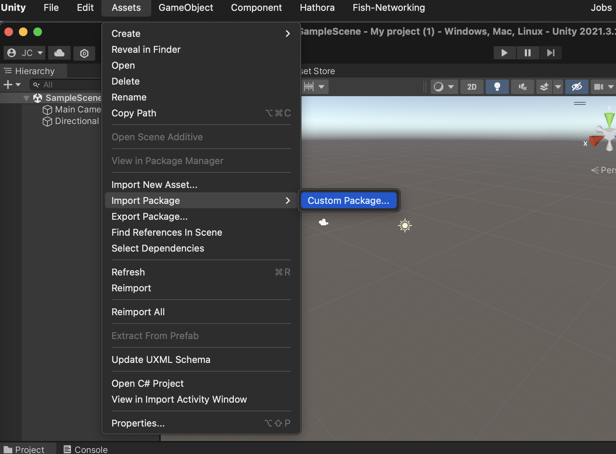Choose Export Package...
Viewport: 616px width, 454px height.
pyautogui.click(x=201, y=217)
